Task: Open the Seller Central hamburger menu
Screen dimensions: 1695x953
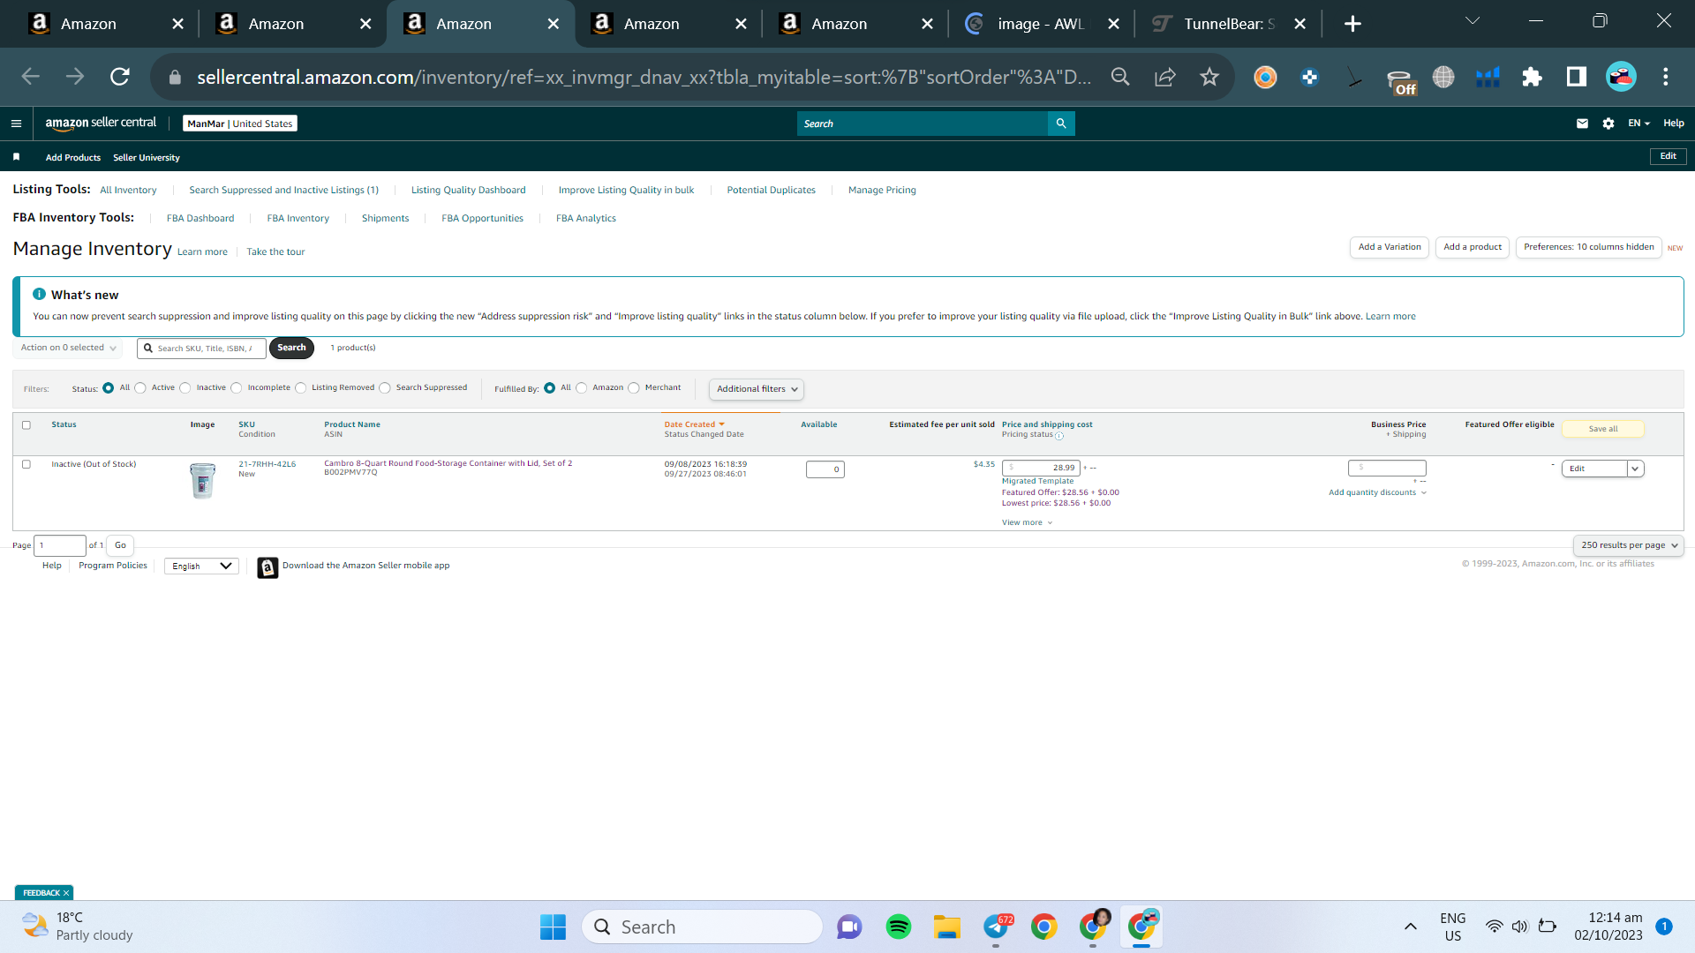Action: pos(16,124)
